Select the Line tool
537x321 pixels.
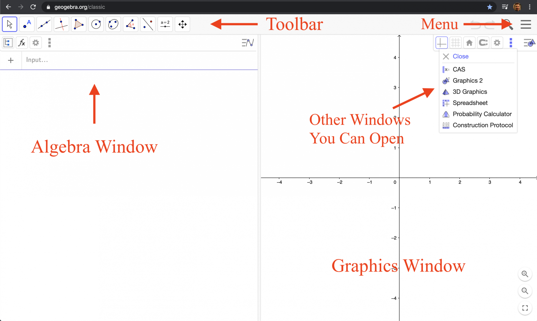pos(44,24)
